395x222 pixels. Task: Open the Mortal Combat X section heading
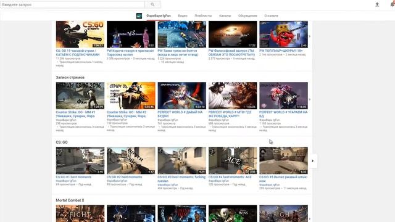click(70, 200)
